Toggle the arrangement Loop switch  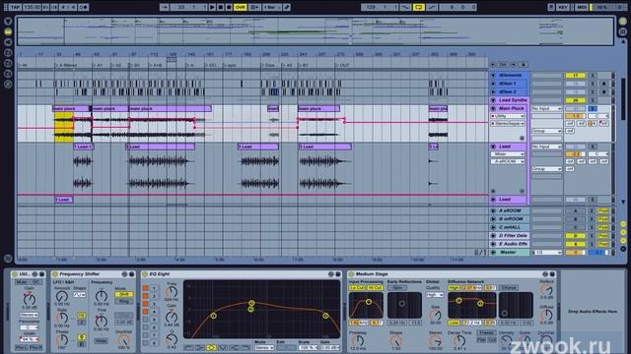click(419, 7)
